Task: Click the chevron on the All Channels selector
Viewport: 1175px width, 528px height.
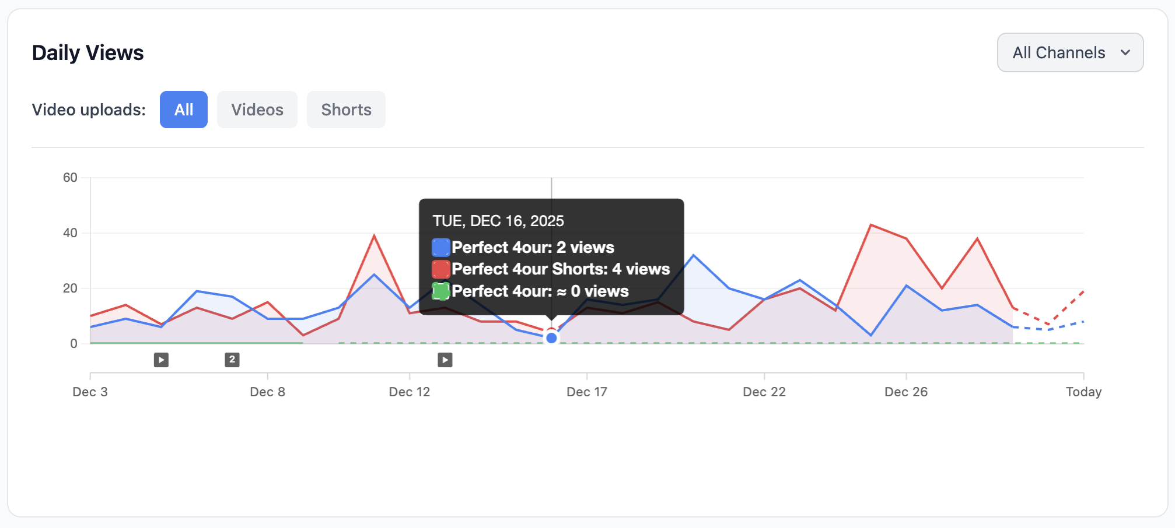Action: pyautogui.click(x=1125, y=52)
